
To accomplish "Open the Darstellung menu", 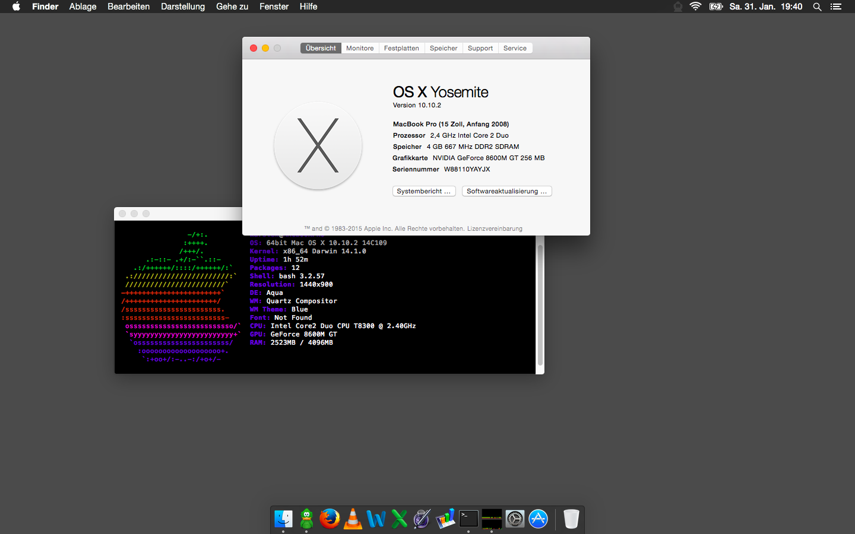I will point(183,7).
